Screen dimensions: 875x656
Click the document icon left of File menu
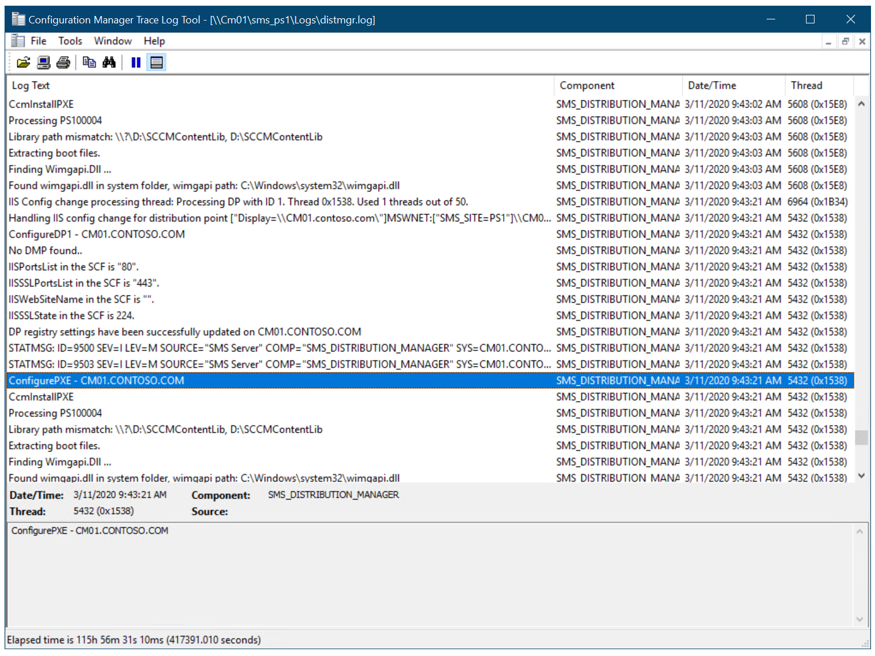18,41
